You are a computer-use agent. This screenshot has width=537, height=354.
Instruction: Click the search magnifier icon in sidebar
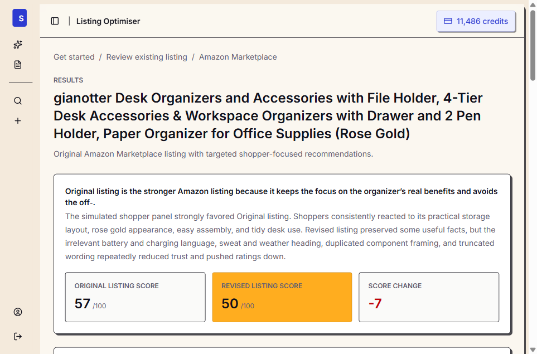pos(18,101)
